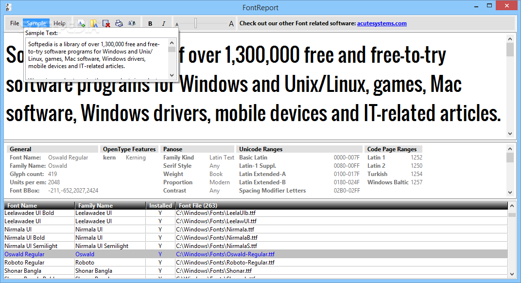The image size is (521, 283).
Task: Click up arrow of font list scrollbar
Action: [512, 206]
